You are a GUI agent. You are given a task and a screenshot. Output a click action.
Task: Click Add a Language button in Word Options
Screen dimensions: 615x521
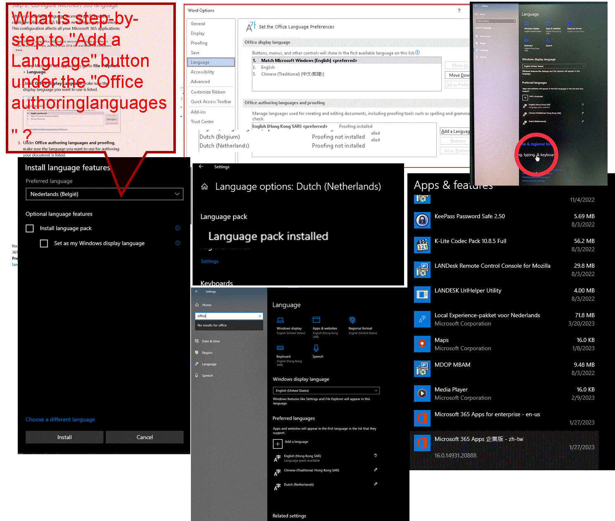[x=455, y=131]
